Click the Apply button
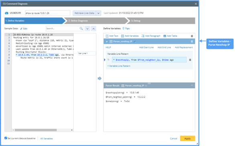The width and height of the screenshot is (235, 146). coord(188,138)
